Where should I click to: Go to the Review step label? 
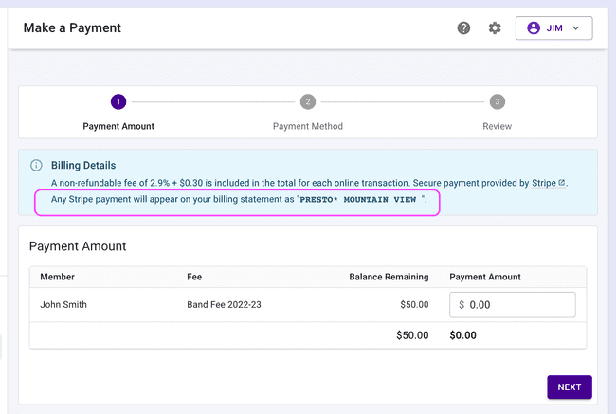497,126
